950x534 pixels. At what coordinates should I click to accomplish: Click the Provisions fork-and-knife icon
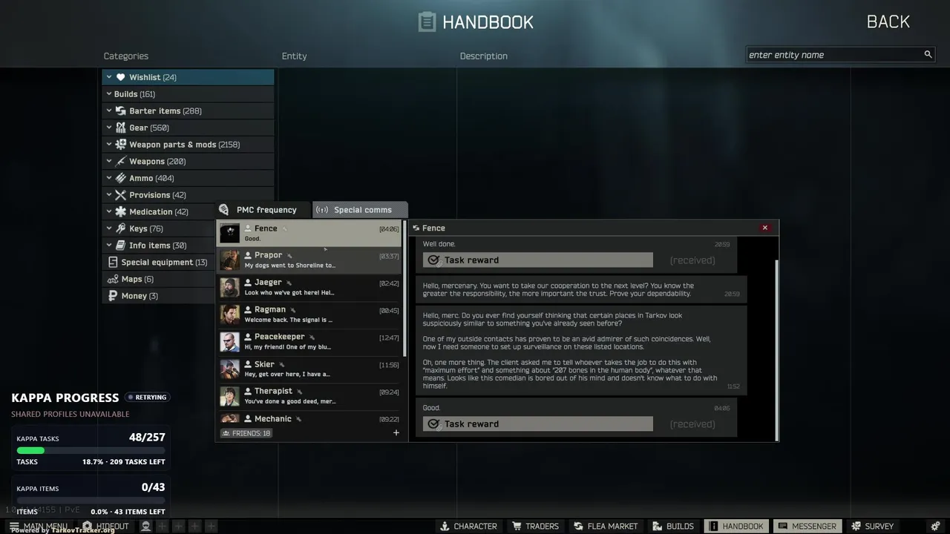(121, 195)
